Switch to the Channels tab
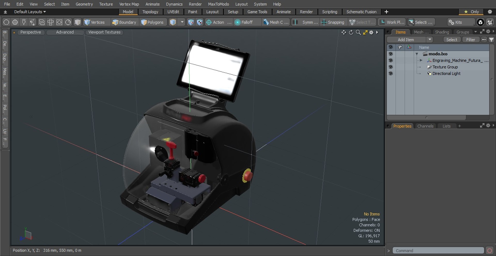 425,126
